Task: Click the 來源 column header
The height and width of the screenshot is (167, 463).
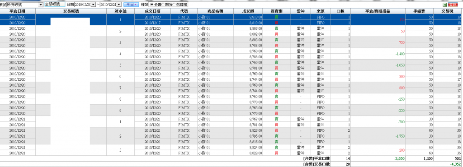Action: pos(321,11)
